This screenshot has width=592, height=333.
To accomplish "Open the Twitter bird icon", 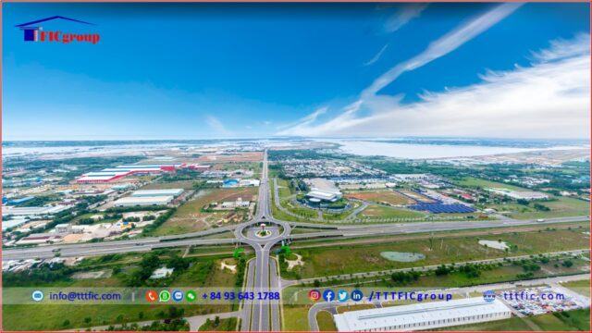I will [343, 295].
